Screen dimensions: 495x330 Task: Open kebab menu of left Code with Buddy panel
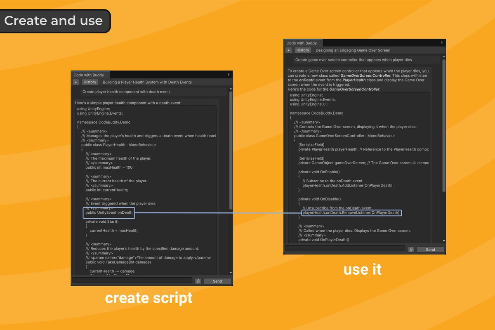click(x=229, y=75)
